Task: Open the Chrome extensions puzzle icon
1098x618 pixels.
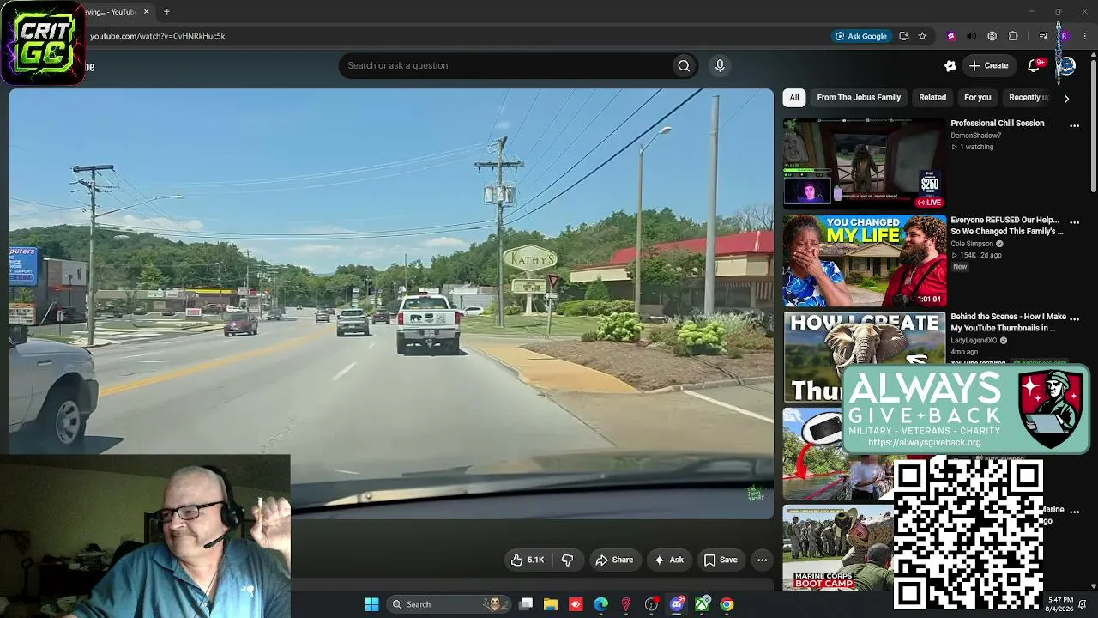Action: click(1013, 36)
